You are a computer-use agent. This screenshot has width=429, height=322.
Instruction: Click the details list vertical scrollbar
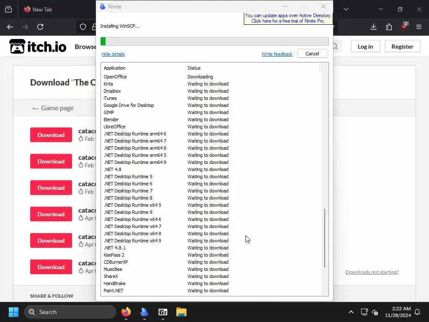coord(325,238)
